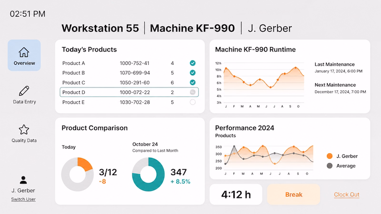Toggle the Product B completed checkmark
The width and height of the screenshot is (381, 214).
pos(193,73)
